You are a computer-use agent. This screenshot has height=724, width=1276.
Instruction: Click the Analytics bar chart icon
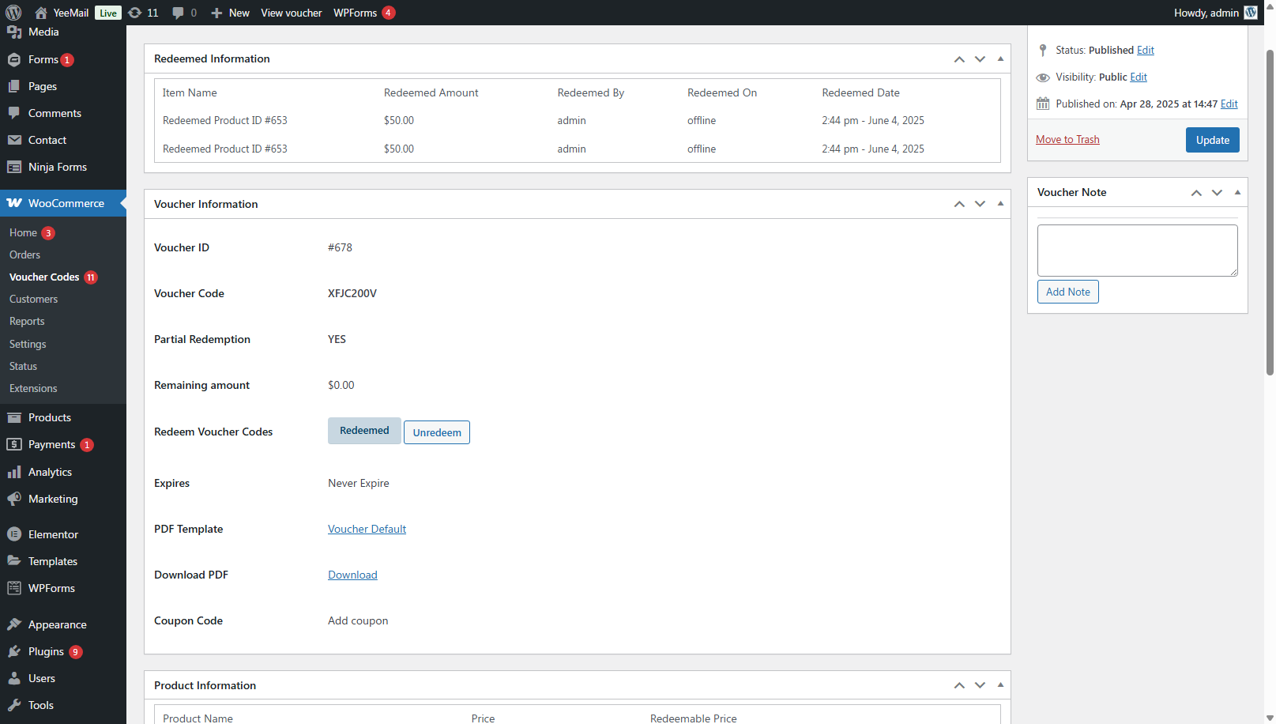coord(14,472)
